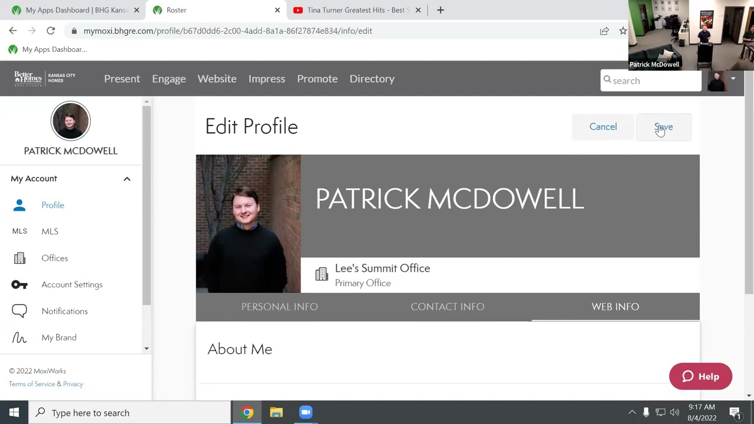The height and width of the screenshot is (424, 754).
Task: Select the Web Info tab
Action: coord(615,307)
